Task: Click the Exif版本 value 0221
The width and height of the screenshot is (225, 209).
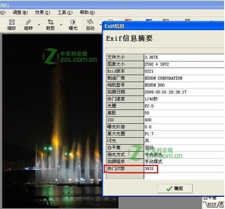Action: pyautogui.click(x=149, y=71)
